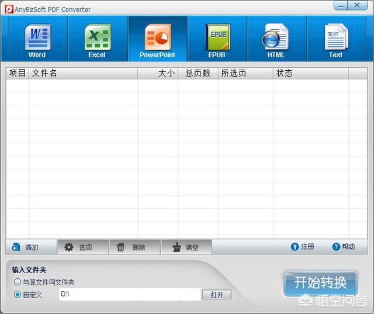Viewport: 374px width, 314px height.
Task: Open 选项 (Options) with gear icon
Action: [79, 247]
